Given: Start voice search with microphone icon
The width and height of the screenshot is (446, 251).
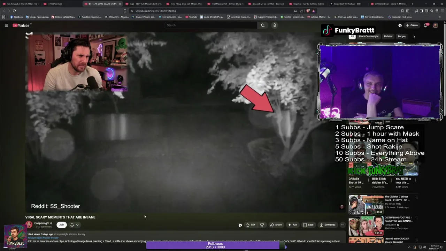Looking at the screenshot, I should click(275, 25).
